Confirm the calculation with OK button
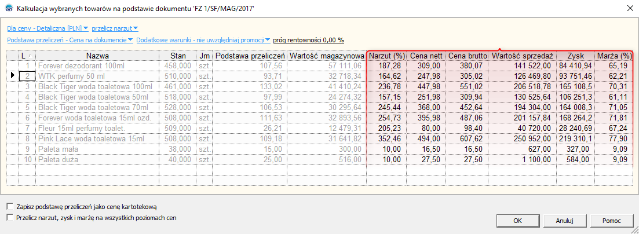The height and width of the screenshot is (234, 639). tap(517, 221)
